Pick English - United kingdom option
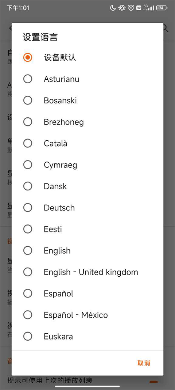The width and height of the screenshot is (175, 390). pyautogui.click(x=87, y=272)
